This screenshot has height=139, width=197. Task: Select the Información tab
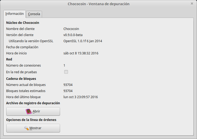15,14
